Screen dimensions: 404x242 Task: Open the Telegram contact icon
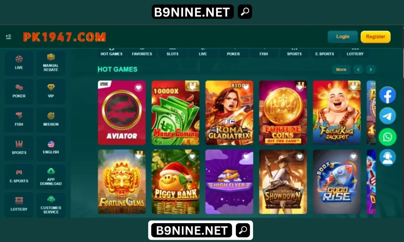coord(387,116)
